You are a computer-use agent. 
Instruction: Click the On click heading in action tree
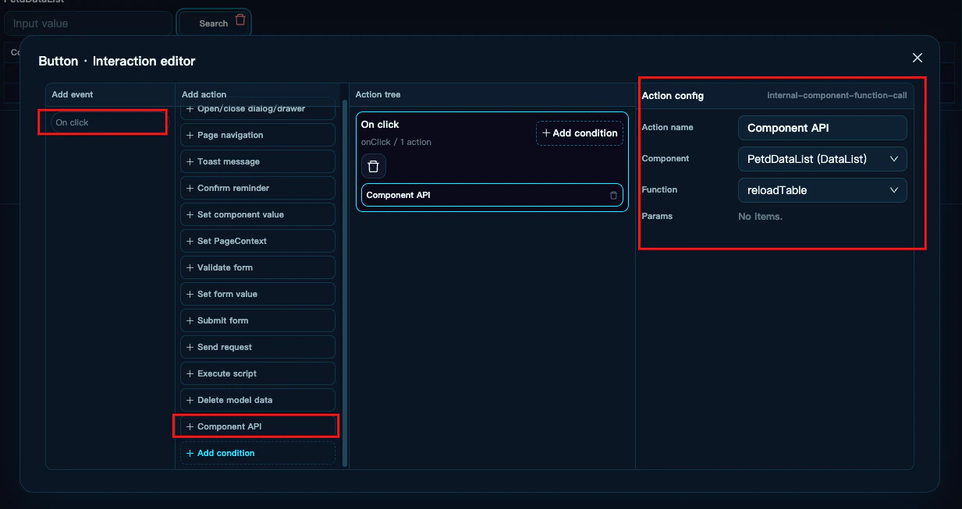coord(380,125)
